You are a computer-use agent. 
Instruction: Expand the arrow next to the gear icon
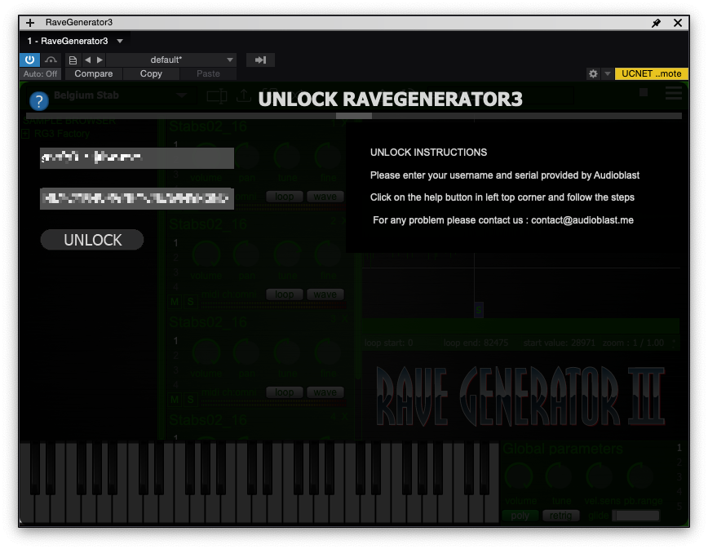click(x=608, y=73)
